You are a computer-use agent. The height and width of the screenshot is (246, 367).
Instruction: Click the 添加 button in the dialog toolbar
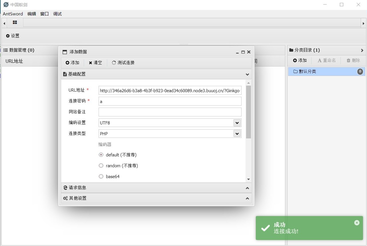coord(72,62)
